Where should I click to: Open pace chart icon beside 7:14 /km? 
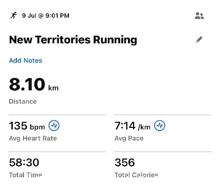coord(160,125)
